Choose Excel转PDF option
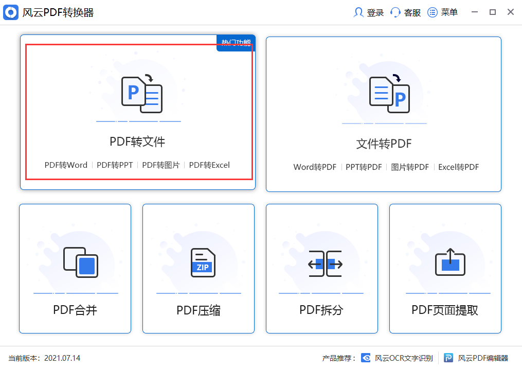Viewport: 522px width, 369px height. pos(458,167)
